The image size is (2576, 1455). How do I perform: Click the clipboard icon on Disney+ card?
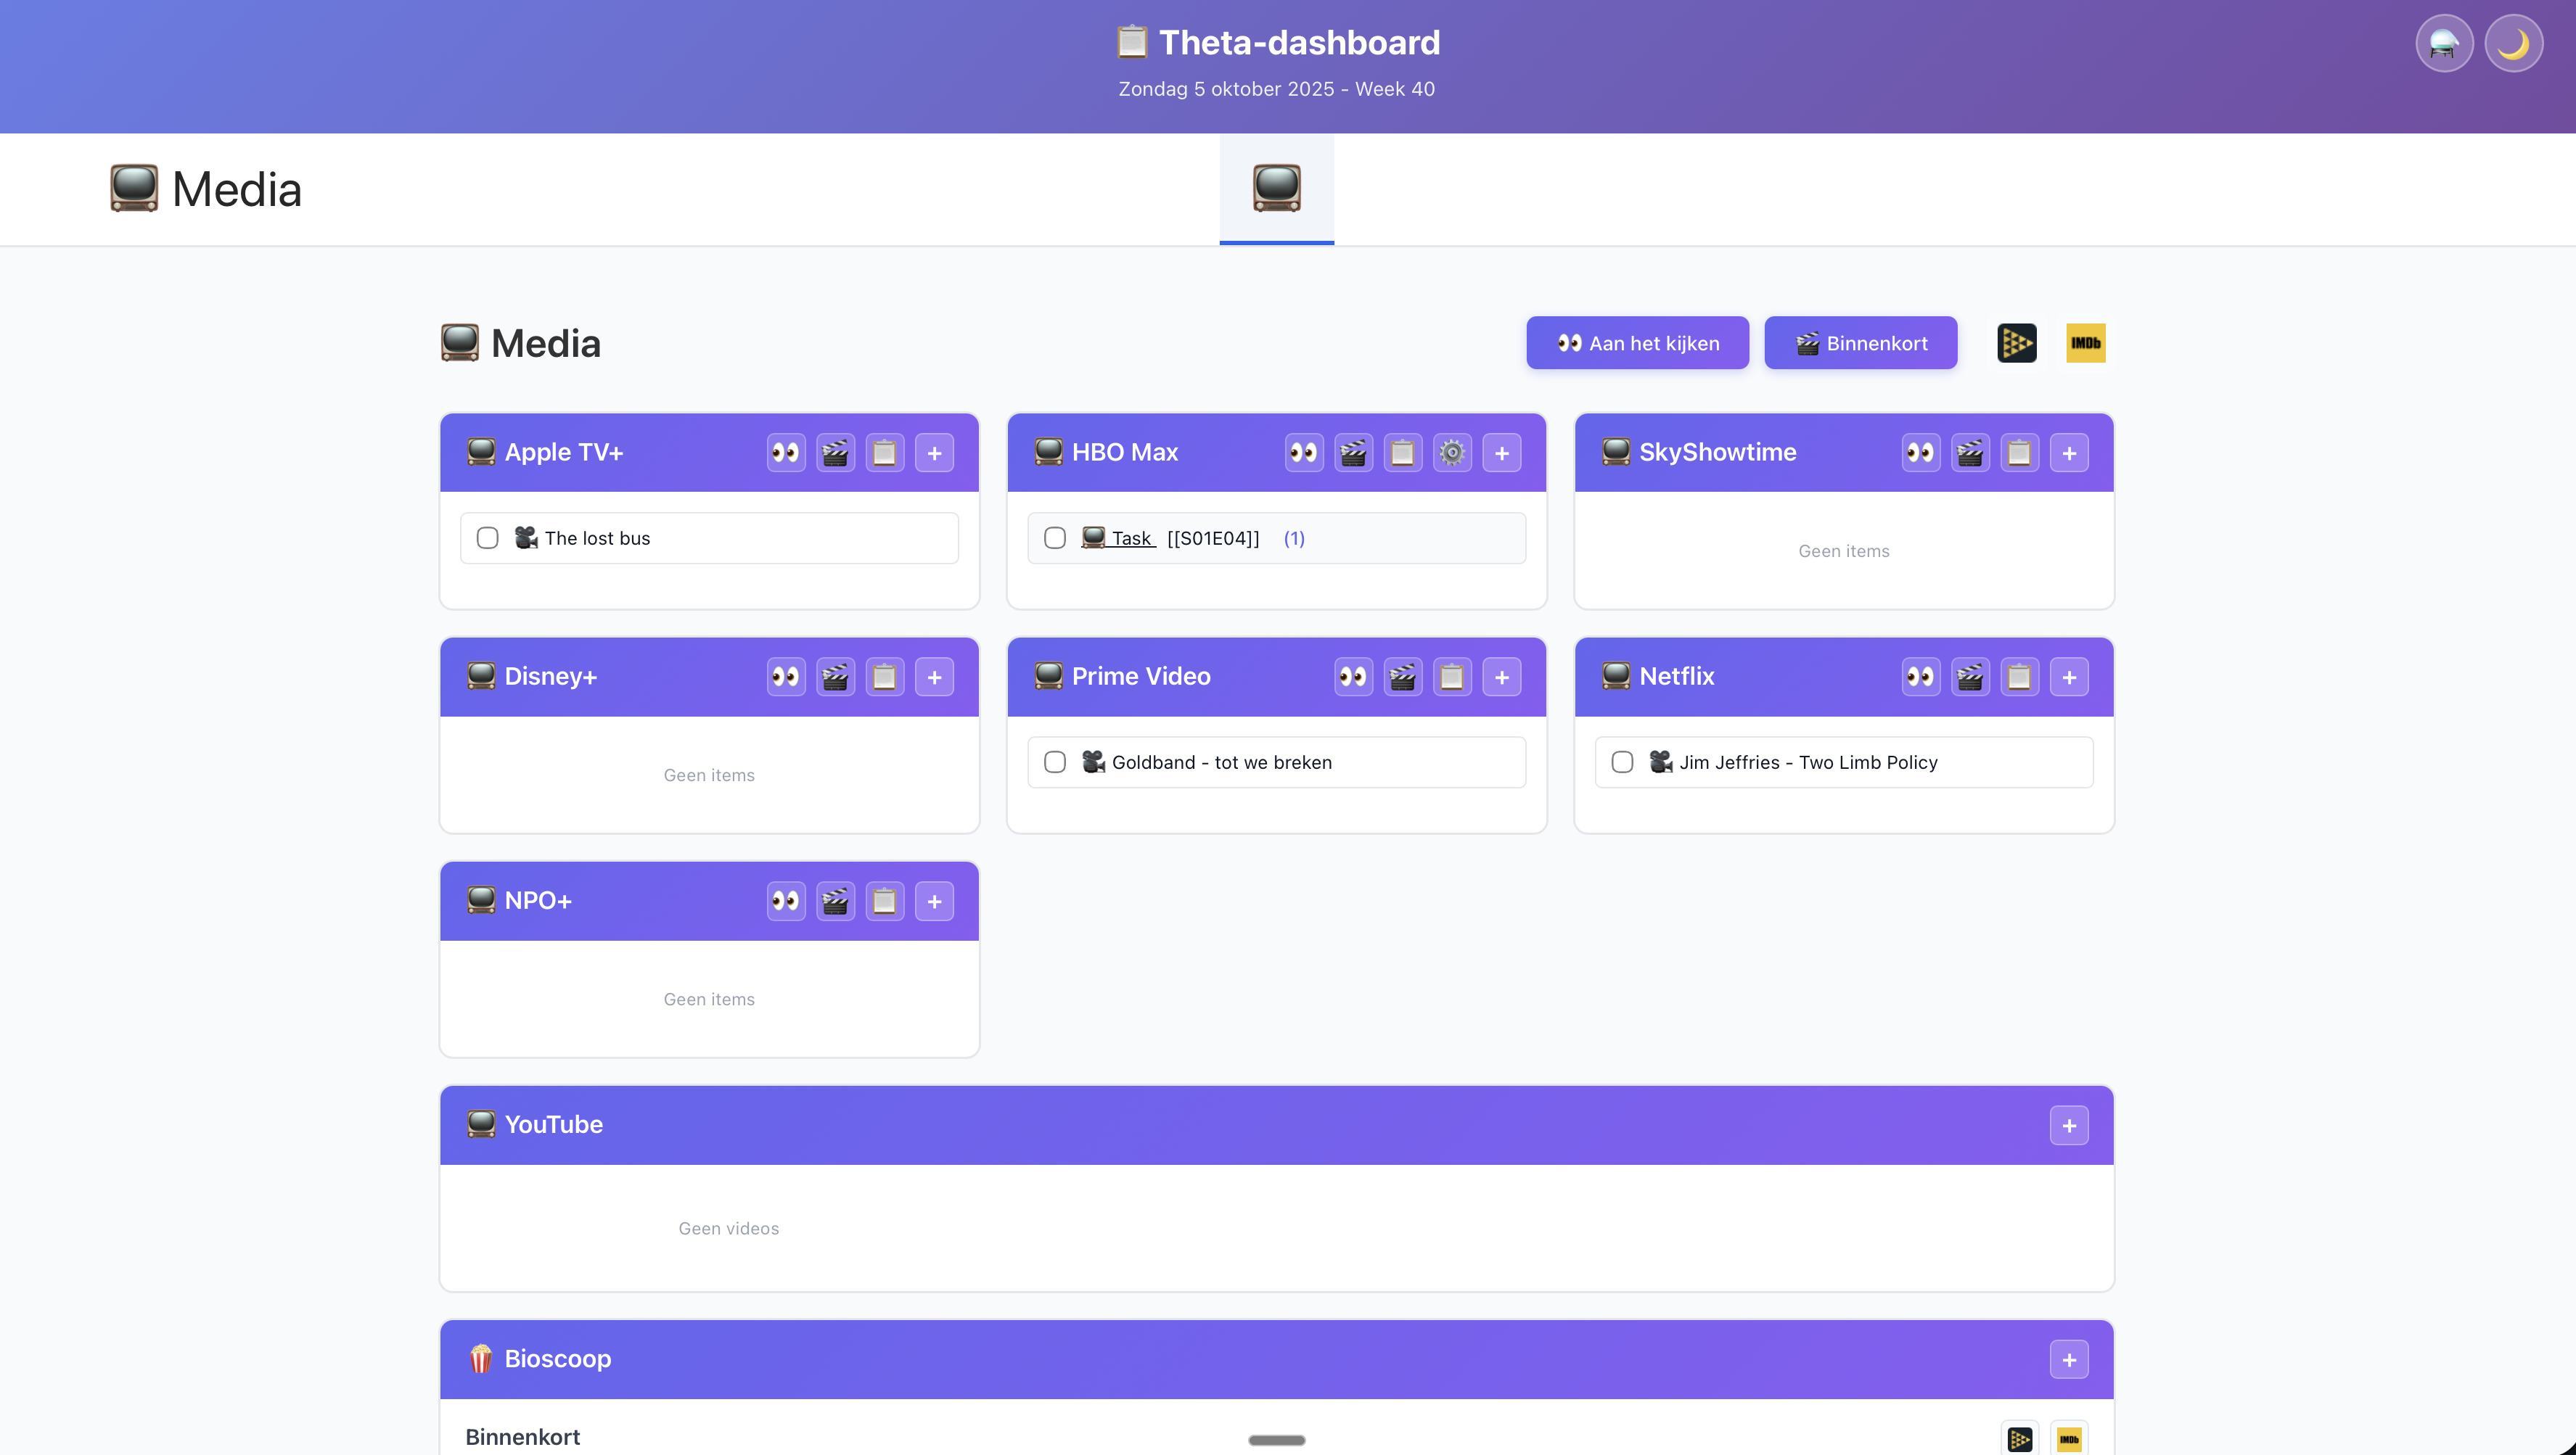click(884, 677)
